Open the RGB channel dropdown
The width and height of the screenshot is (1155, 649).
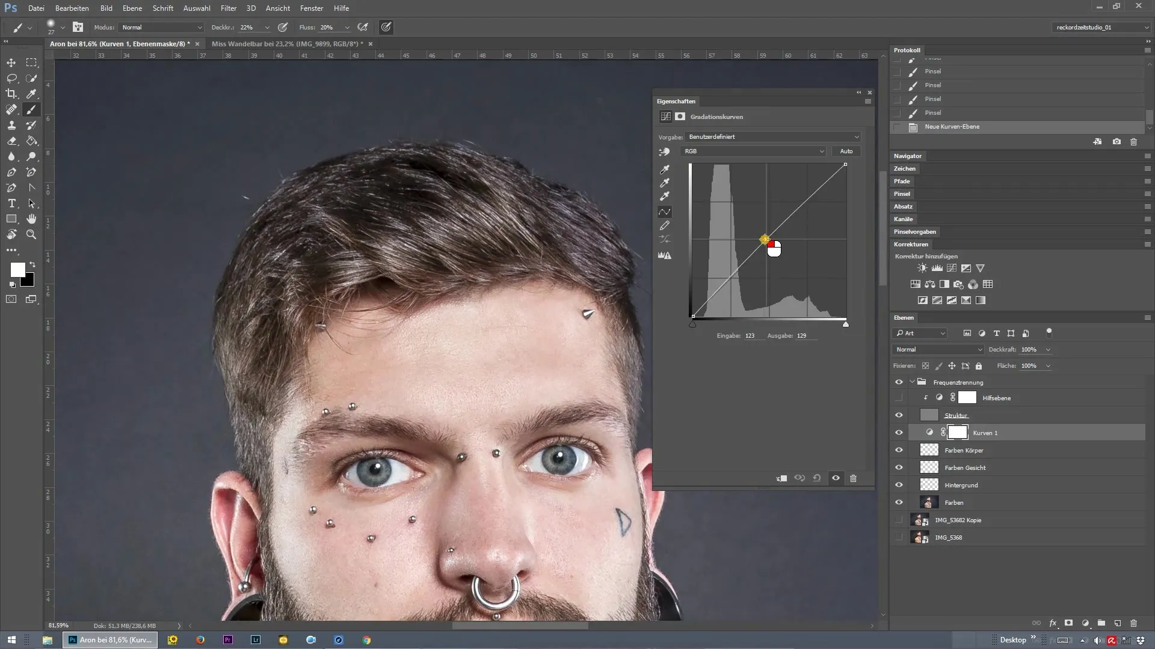754,151
